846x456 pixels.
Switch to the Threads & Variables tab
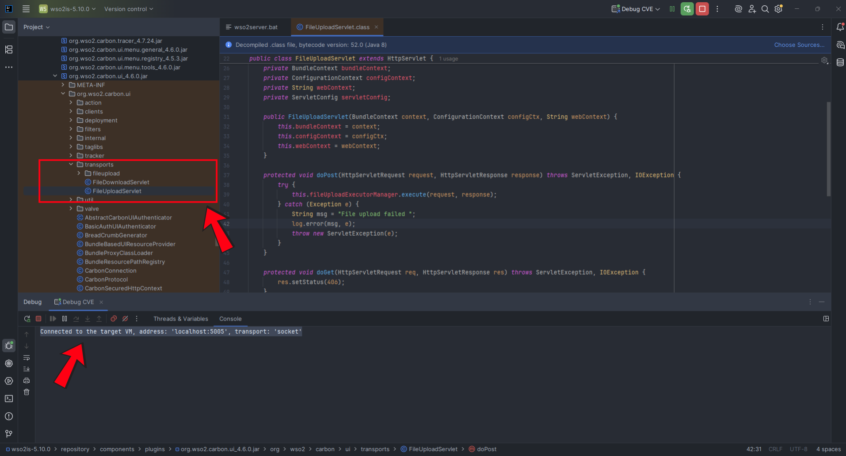point(180,319)
